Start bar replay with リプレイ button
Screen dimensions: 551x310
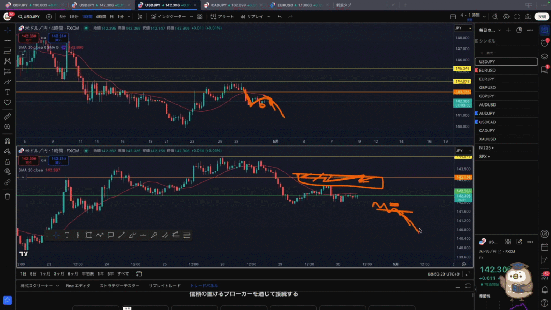pyautogui.click(x=252, y=17)
